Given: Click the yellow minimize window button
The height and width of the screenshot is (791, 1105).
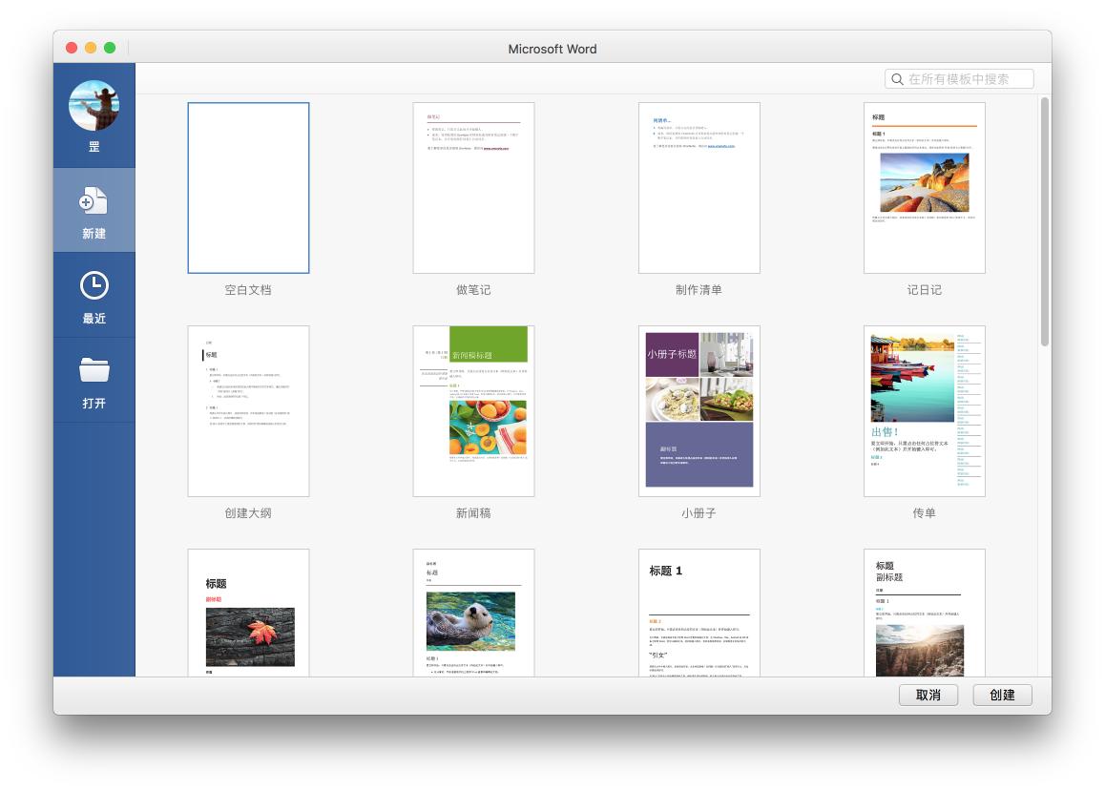Looking at the screenshot, I should click(91, 48).
